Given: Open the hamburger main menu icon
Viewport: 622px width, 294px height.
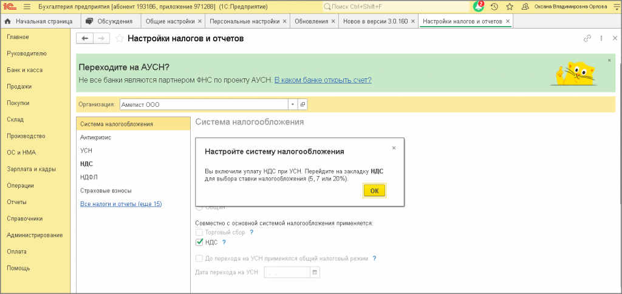Looking at the screenshot, I should coord(27,7).
